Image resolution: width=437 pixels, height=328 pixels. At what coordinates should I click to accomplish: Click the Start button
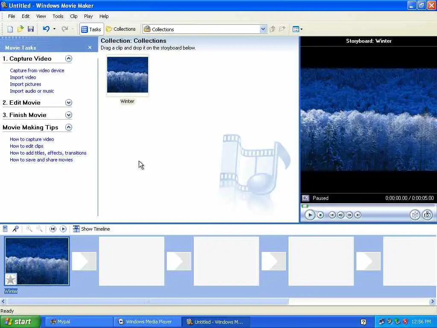20,322
